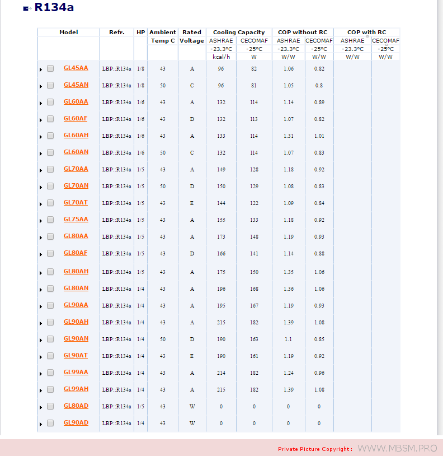Open the GL90AN model page
Screen dimensions: 443x456
[x=76, y=339]
